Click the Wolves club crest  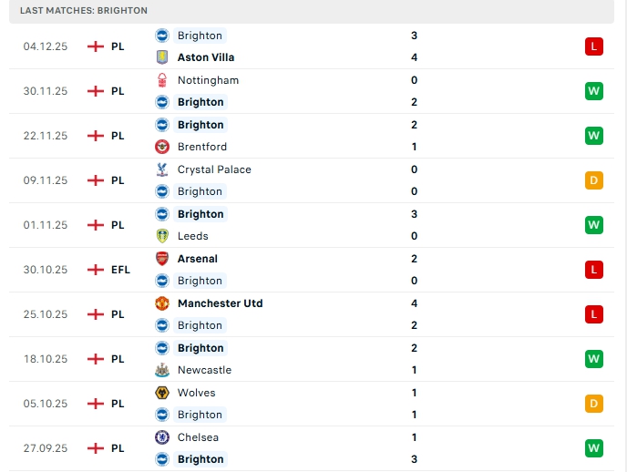point(162,393)
